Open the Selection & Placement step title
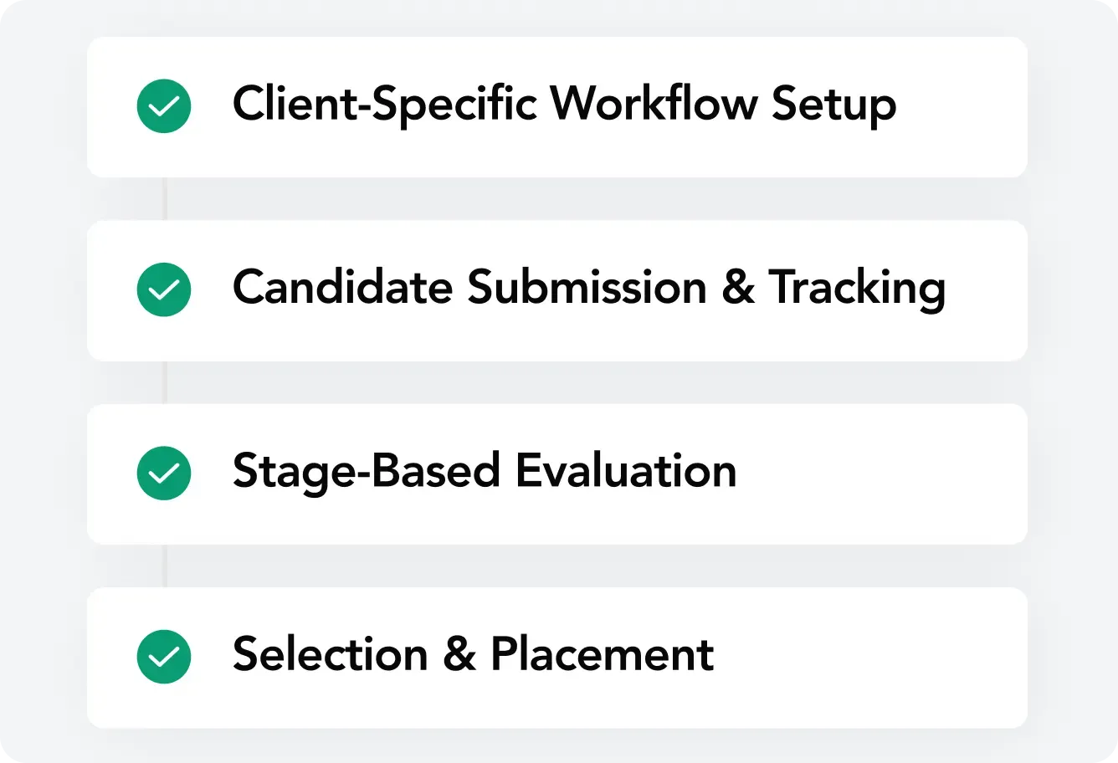This screenshot has width=1118, height=763. click(x=473, y=655)
